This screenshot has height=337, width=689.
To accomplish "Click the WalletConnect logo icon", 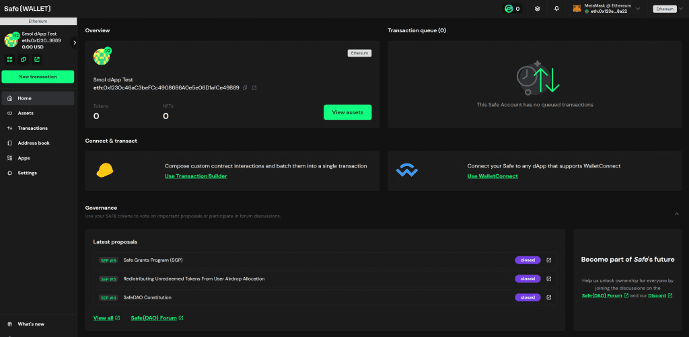I will click(x=407, y=170).
